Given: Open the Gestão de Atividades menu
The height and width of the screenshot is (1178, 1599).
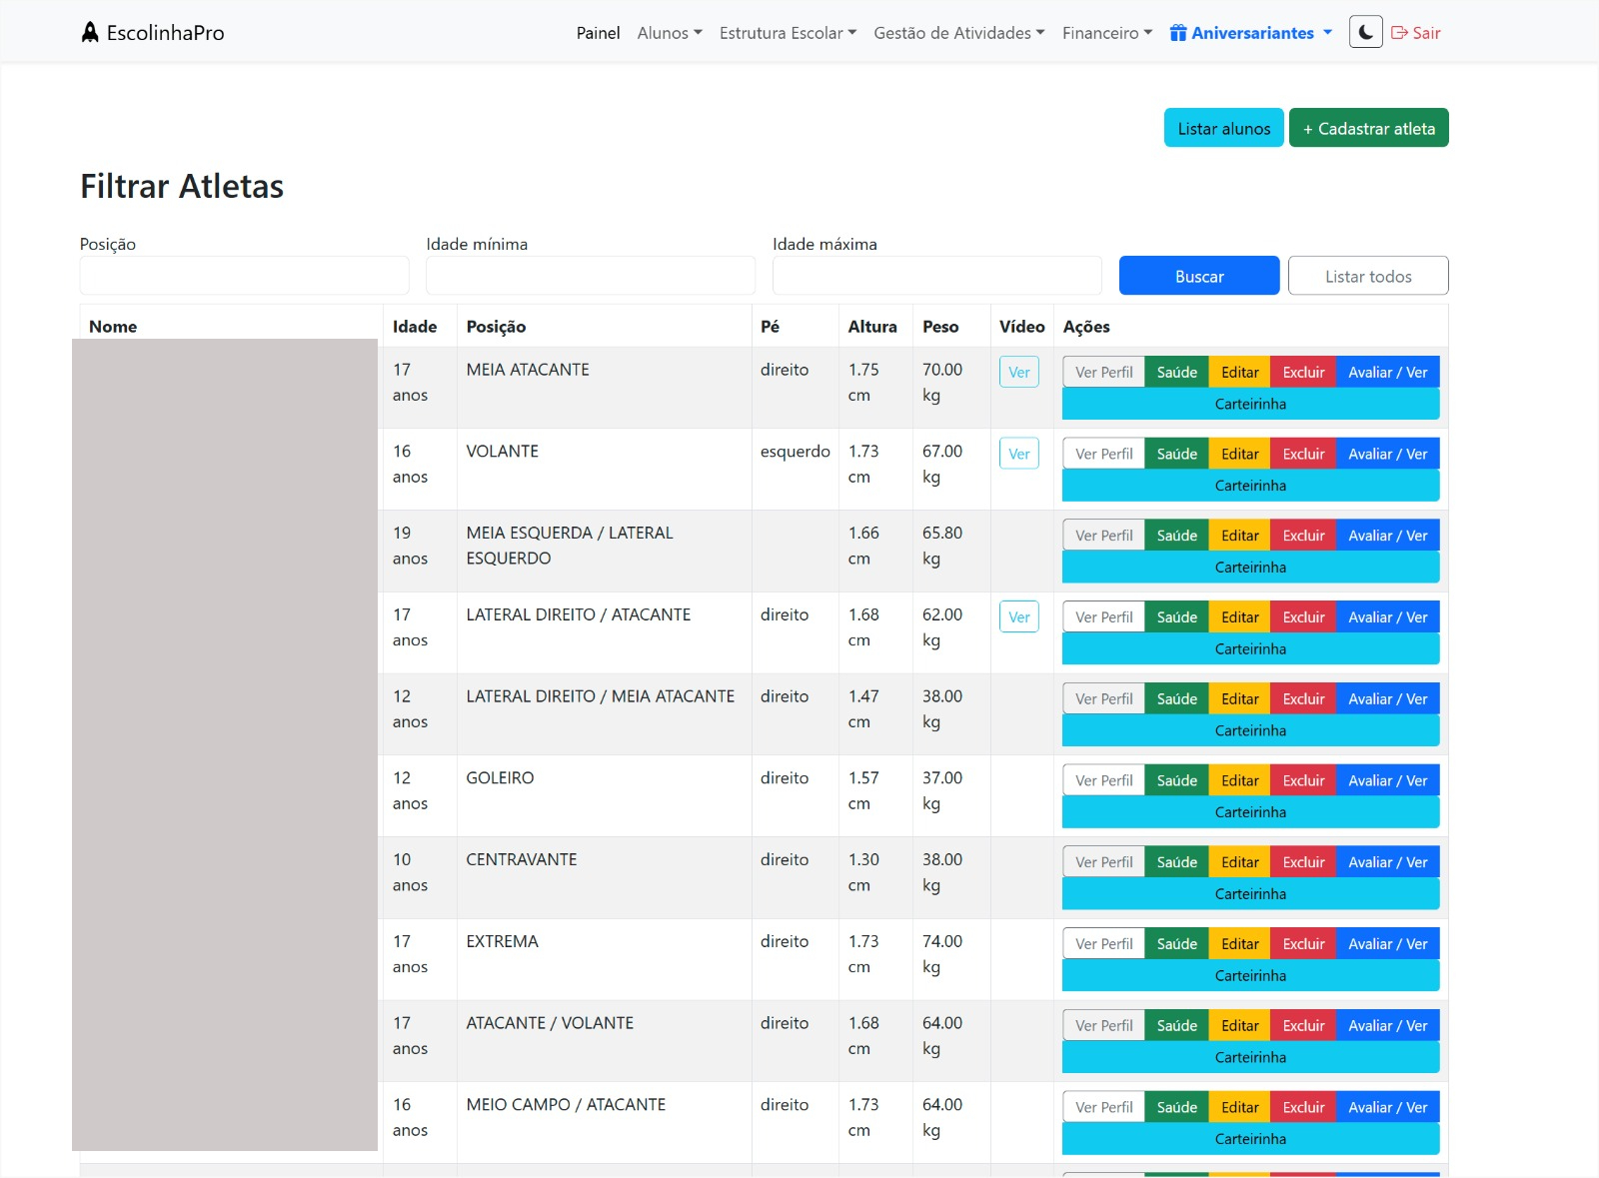Looking at the screenshot, I should tap(958, 33).
